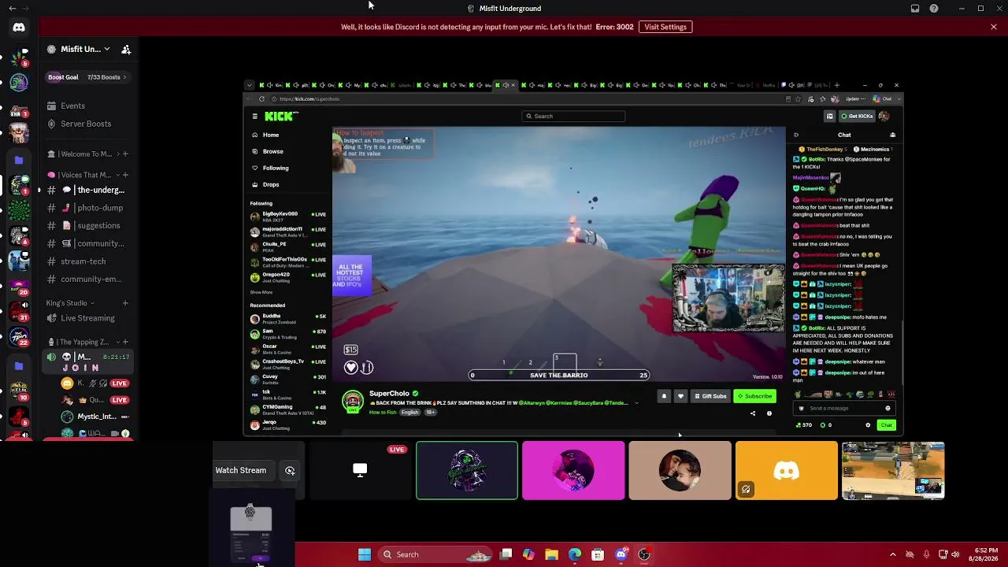Collapse the King's Studio category
Screen dimensions: 1008x567
(x=70, y=303)
